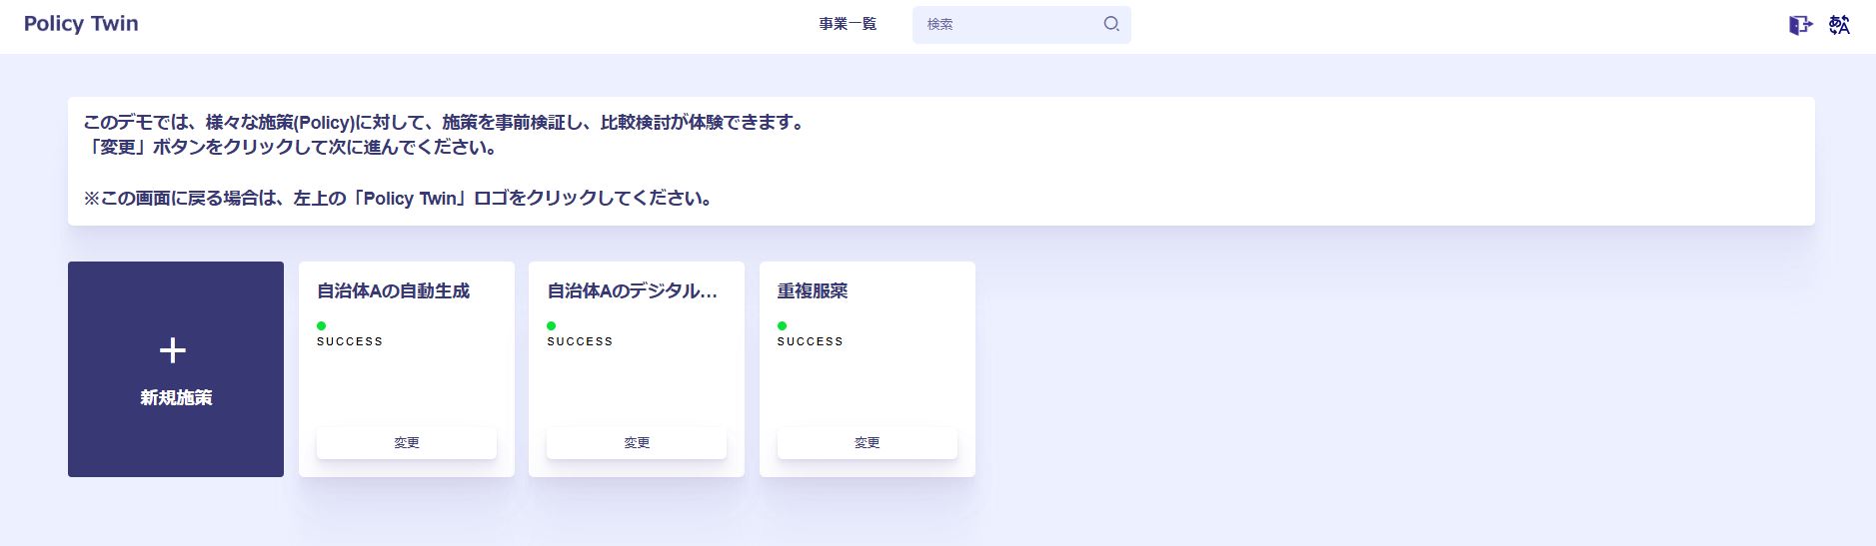Click the logout door icon
The width and height of the screenshot is (1876, 546).
1800,25
